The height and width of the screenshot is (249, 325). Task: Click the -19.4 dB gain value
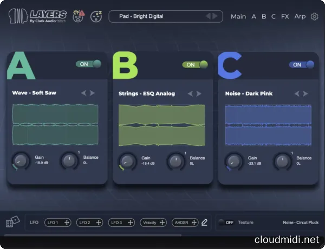(x=148, y=164)
